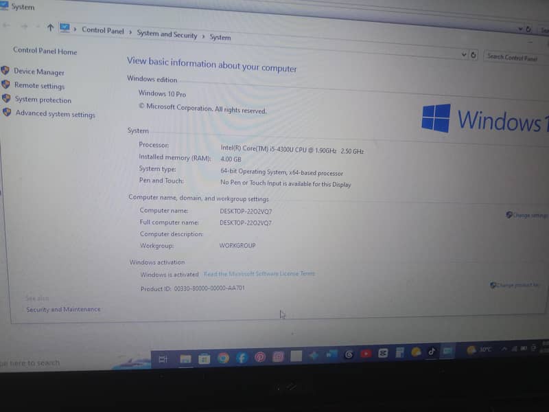Click the computer icon in the address bar
The height and width of the screenshot is (412, 549).
pos(65,27)
